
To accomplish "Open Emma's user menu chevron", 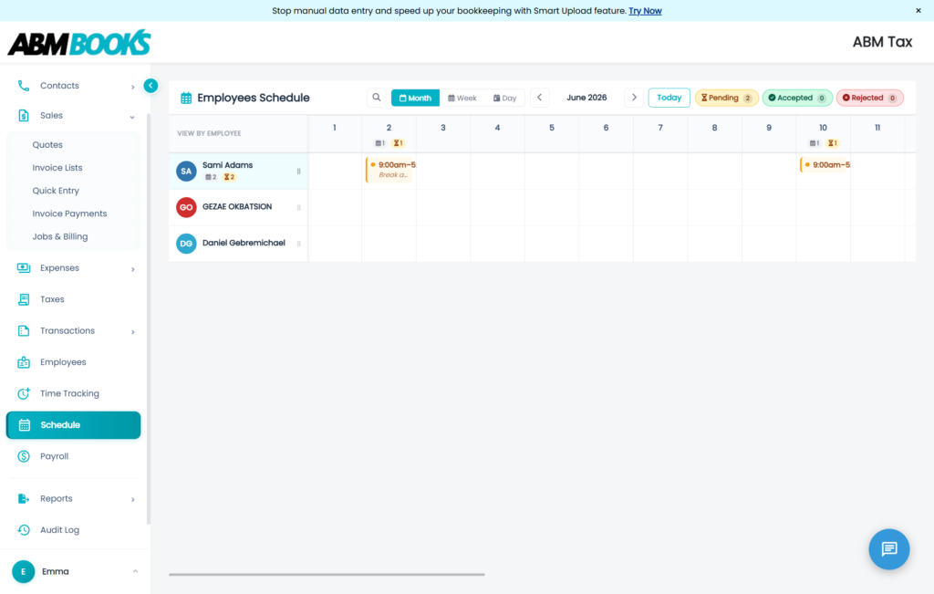I will (x=135, y=571).
